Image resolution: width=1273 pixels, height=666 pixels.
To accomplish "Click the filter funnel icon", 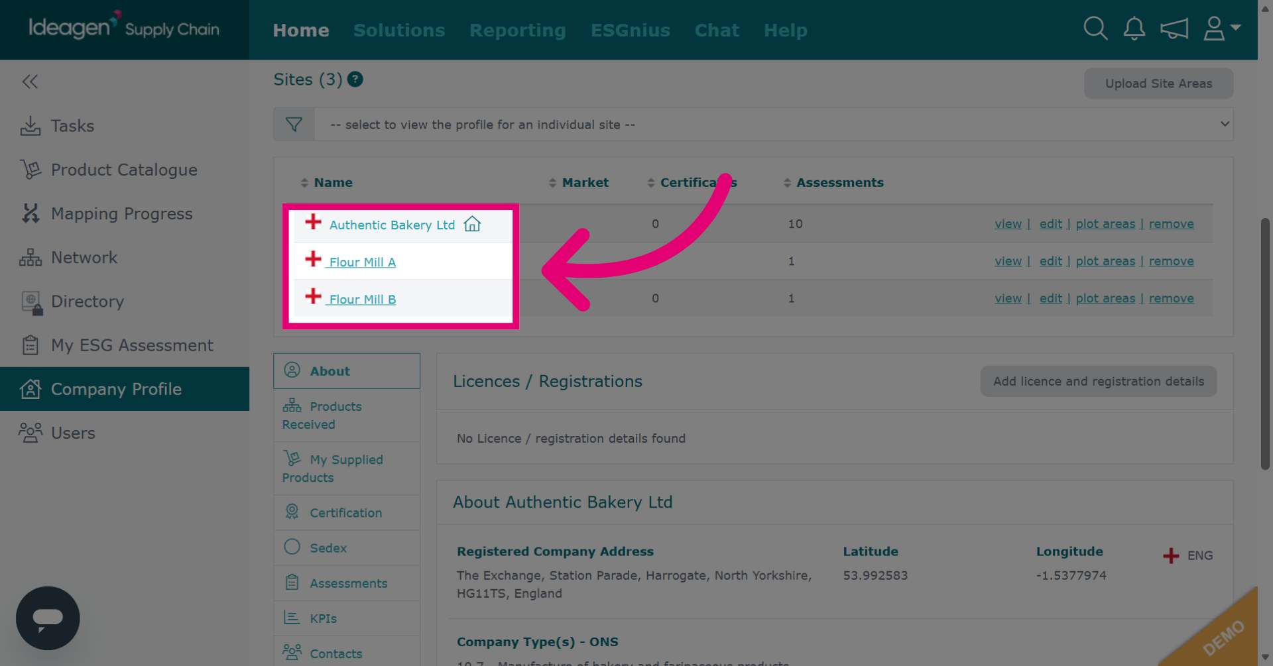I will 294,125.
